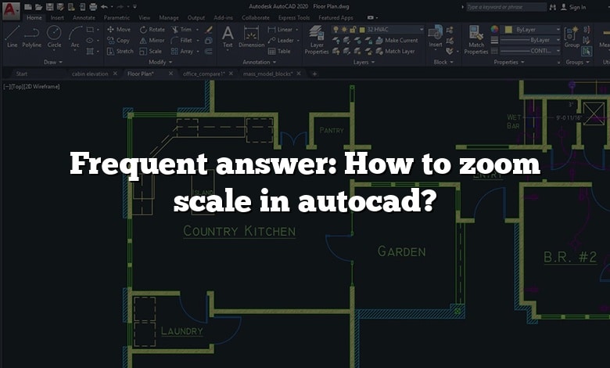The image size is (610, 368).
Task: Click the Leader tool
Action: (x=281, y=40)
